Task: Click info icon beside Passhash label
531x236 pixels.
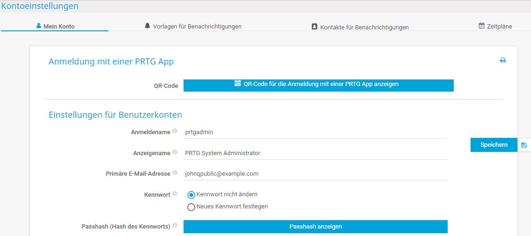Action: pos(175,226)
